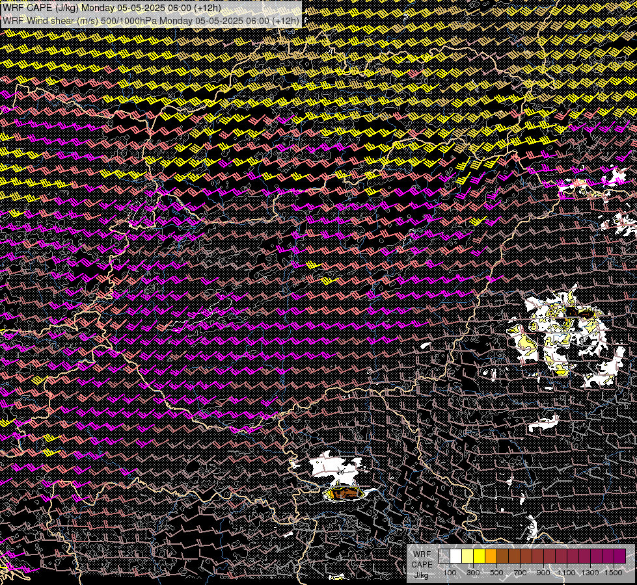
Task: Click the 1500 legend label
Action: 614,573
